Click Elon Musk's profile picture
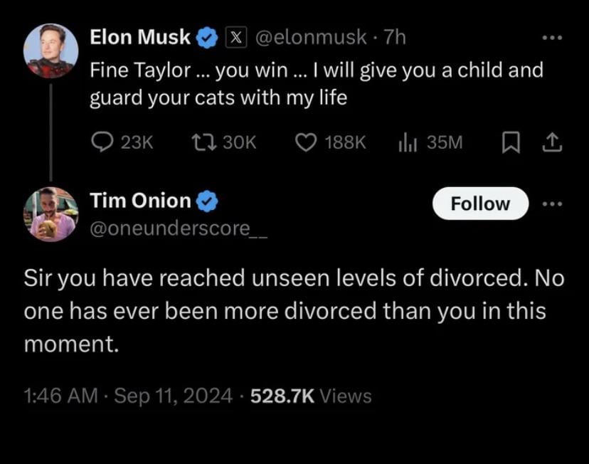This screenshot has height=464, width=589. (51, 50)
